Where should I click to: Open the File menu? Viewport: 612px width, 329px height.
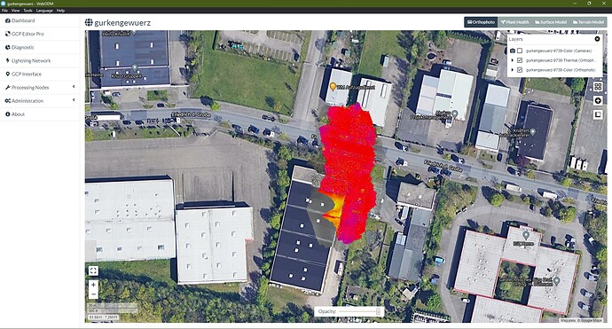[4, 11]
